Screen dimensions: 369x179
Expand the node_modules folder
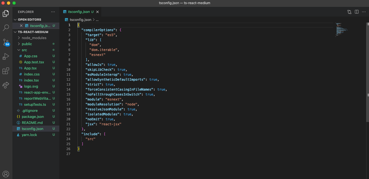coord(36,38)
